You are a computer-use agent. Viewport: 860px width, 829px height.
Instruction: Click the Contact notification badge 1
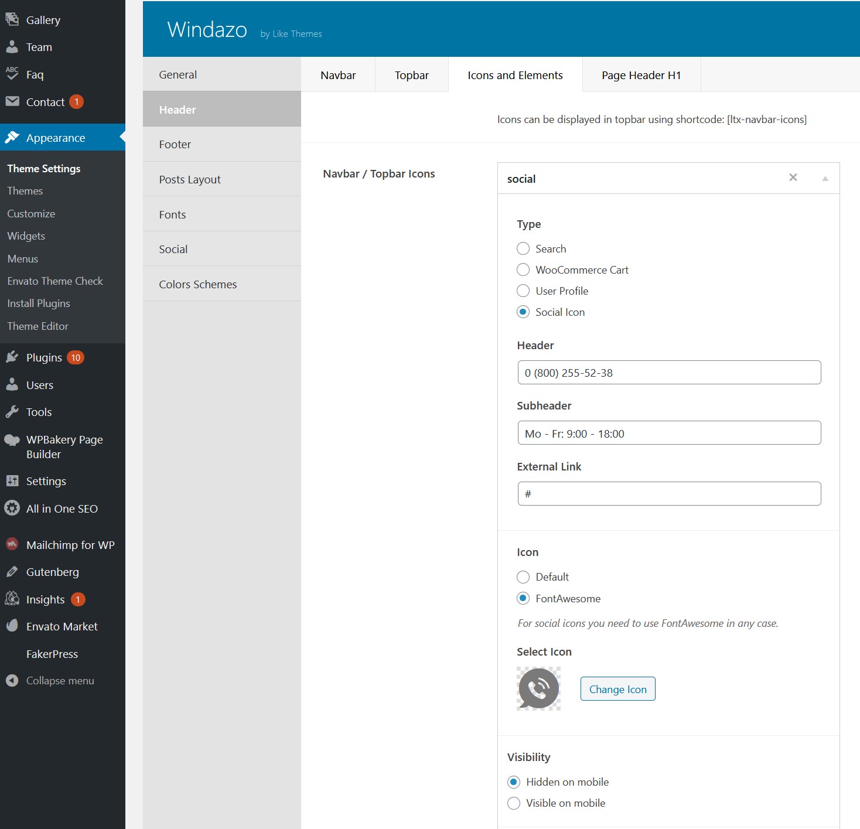pos(76,102)
